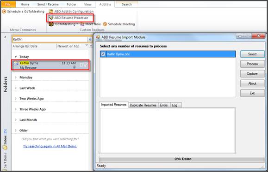Expand the Last Month group
The height and width of the screenshot is (172, 268).
click(x=16, y=120)
